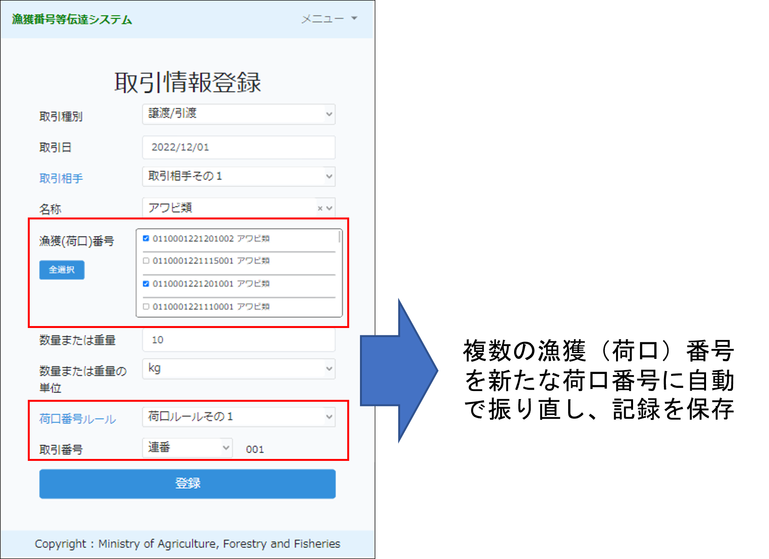
Task: Open the 荷口番号ルール link
Action: [x=77, y=419]
